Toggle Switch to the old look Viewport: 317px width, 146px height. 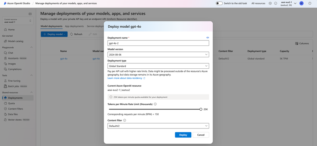pyautogui.click(x=219, y=3)
